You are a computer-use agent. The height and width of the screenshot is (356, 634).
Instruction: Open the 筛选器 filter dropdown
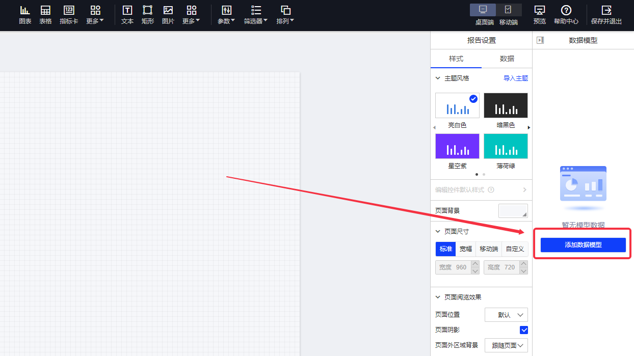pyautogui.click(x=256, y=15)
